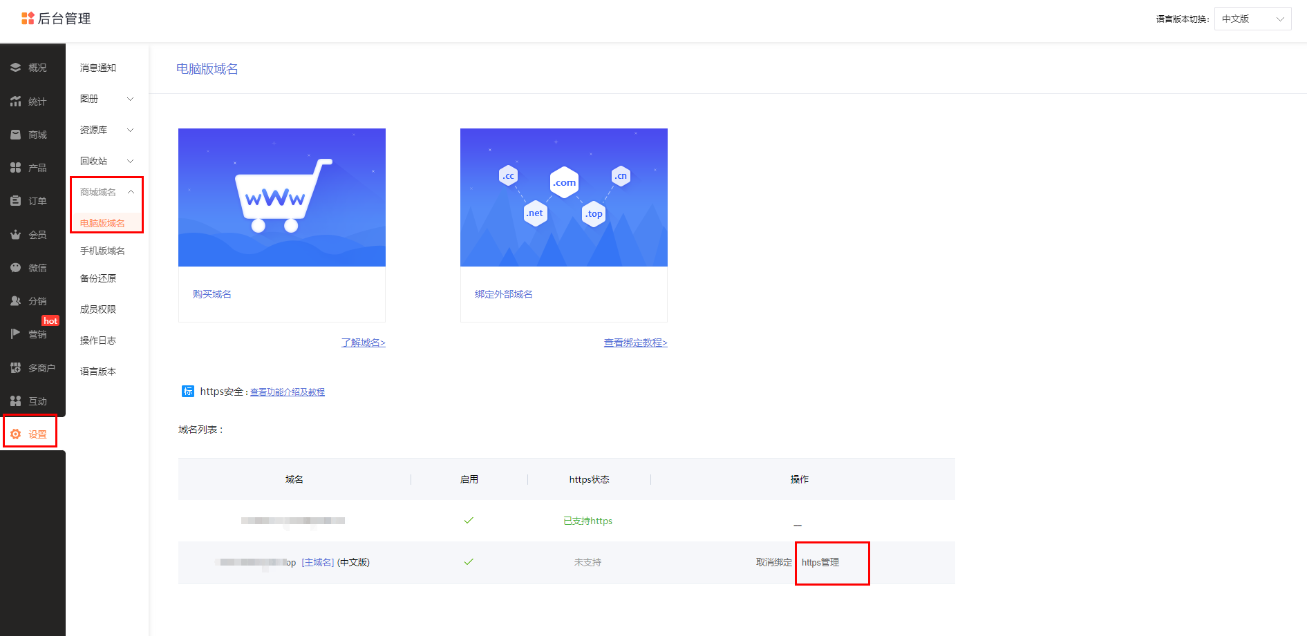
Task: Click the shopping cart www thumbnail
Action: coord(282,197)
